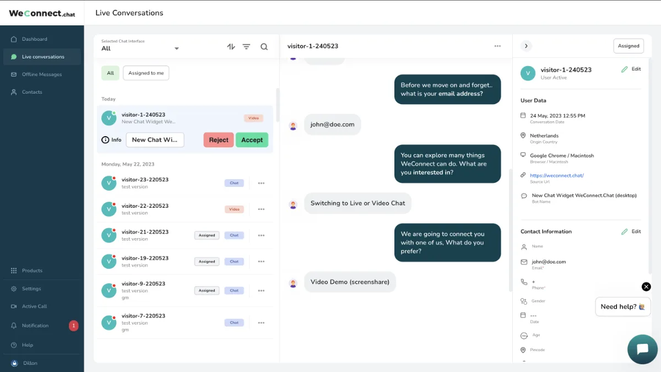661x372 pixels.
Task: Click the WeConnect.chat logo
Action: (42, 13)
